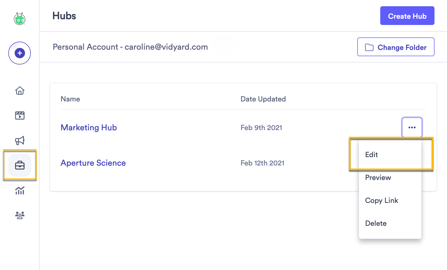Open the analytics chart icon
Viewport: 447px width, 270px height.
[x=20, y=191]
